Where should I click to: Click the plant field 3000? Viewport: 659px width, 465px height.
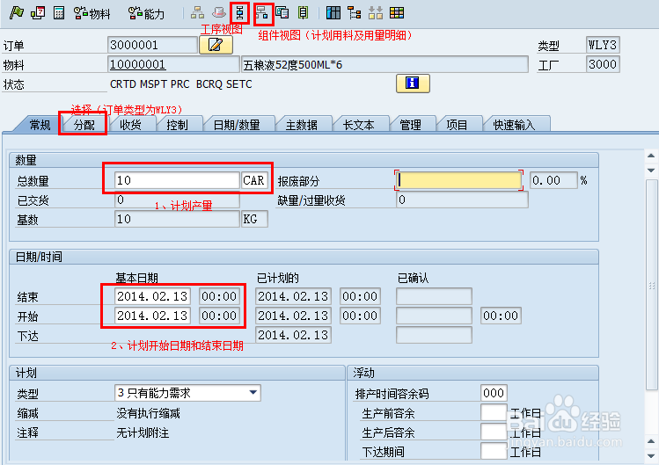pos(603,64)
